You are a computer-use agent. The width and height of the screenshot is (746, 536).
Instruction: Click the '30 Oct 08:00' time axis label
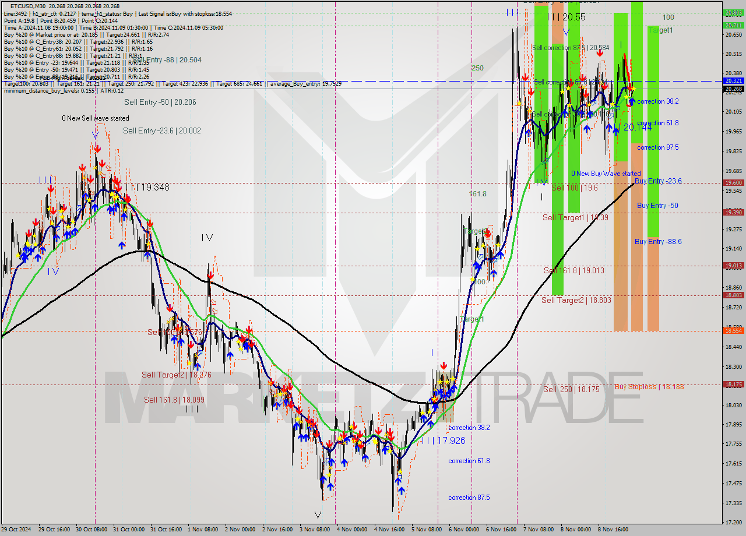coord(91,530)
